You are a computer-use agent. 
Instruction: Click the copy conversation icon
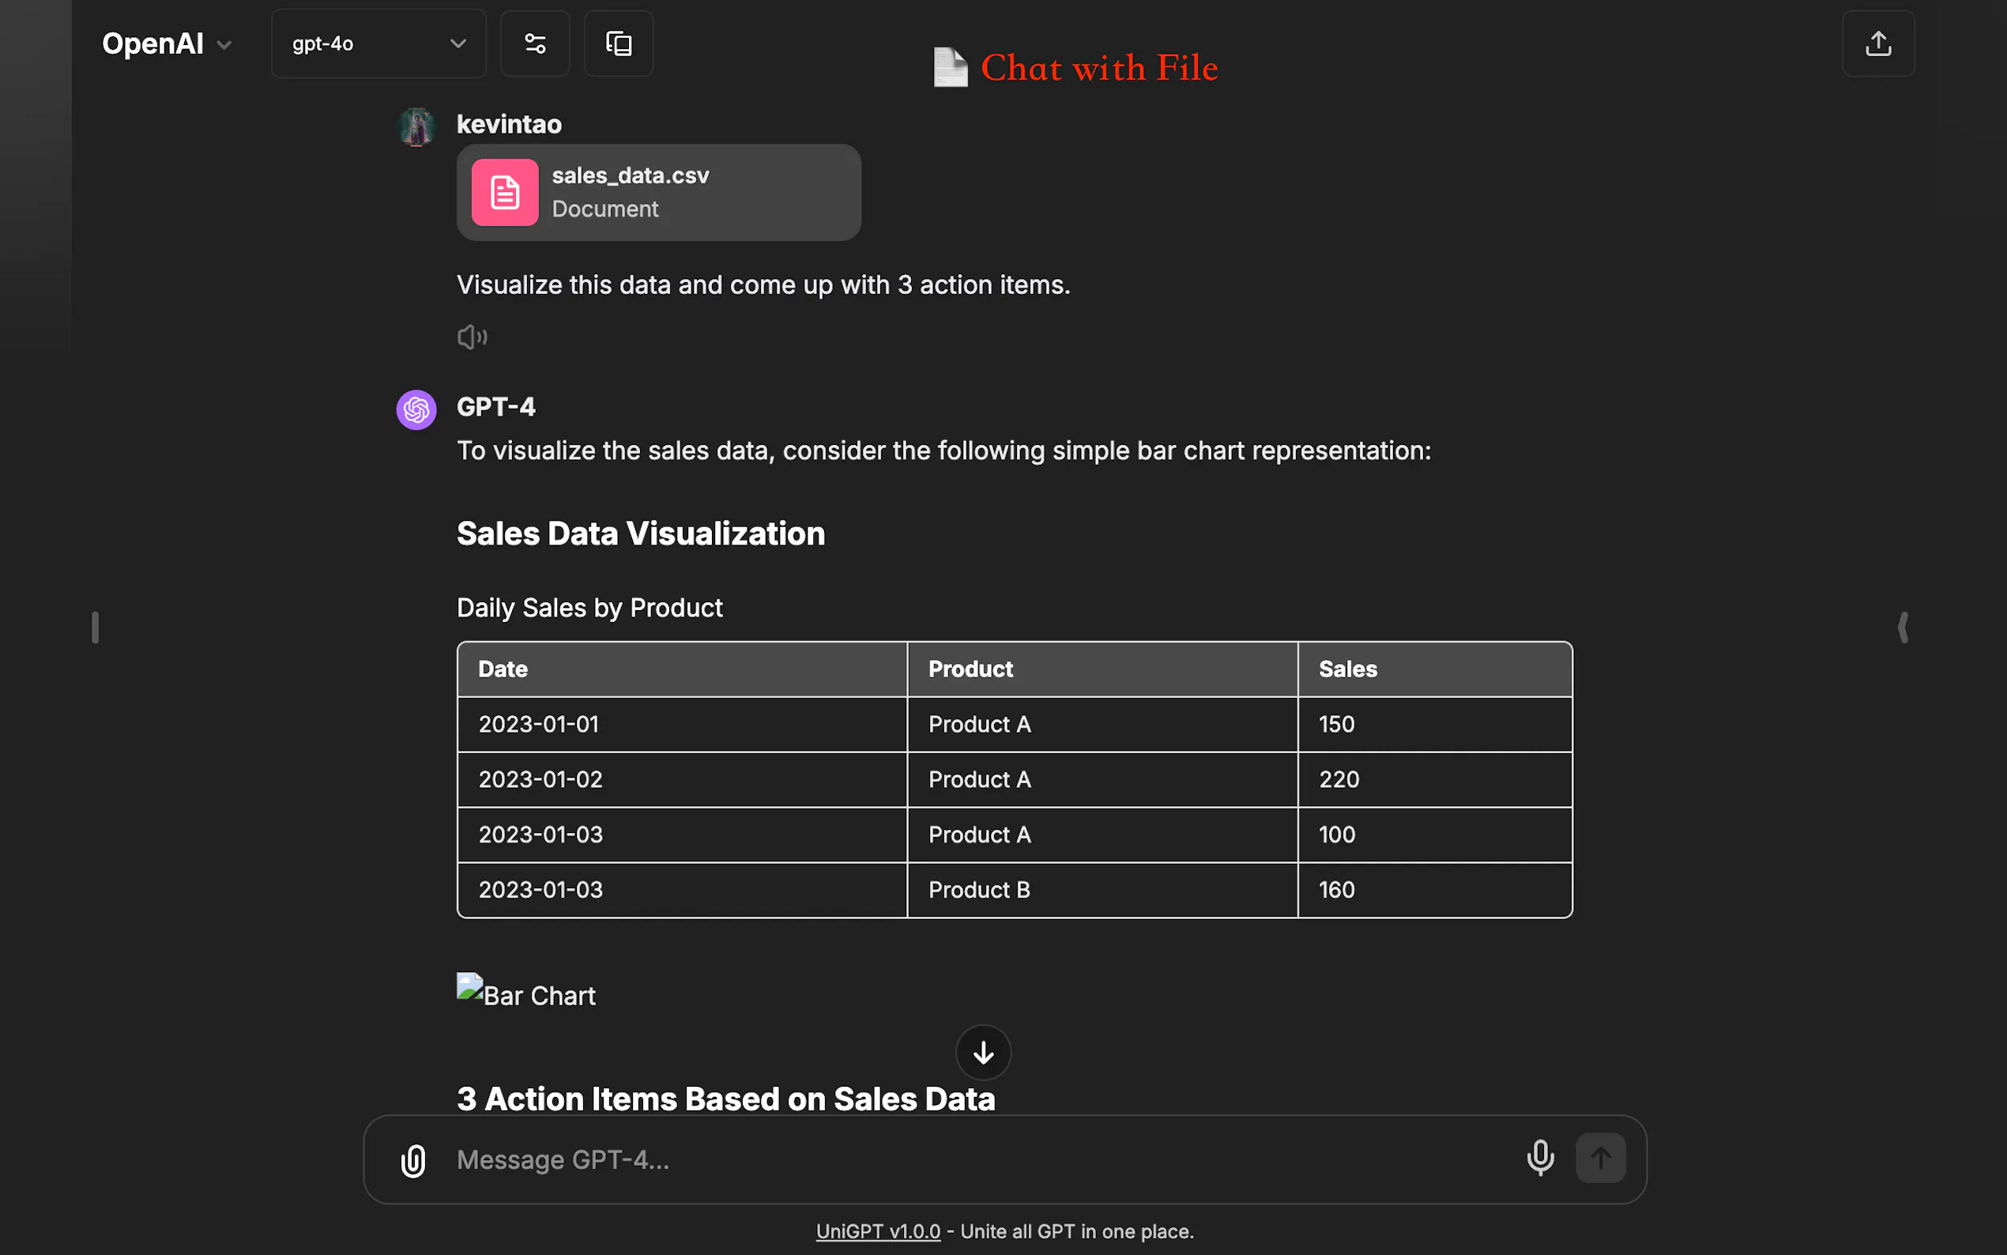[619, 43]
